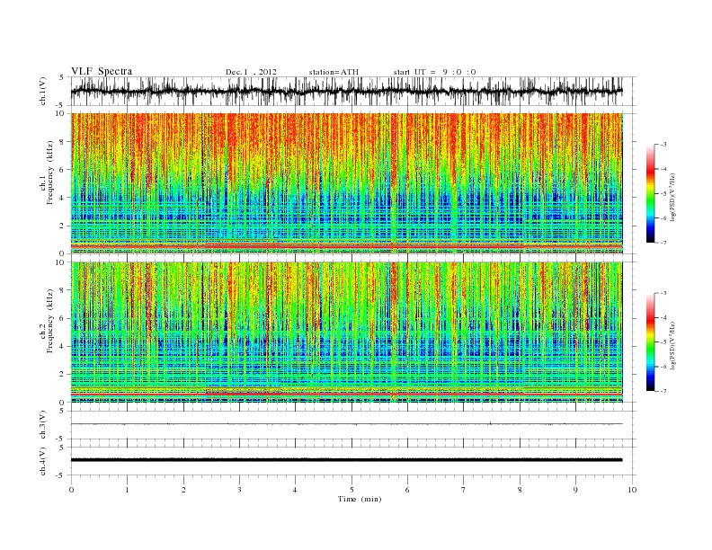The width and height of the screenshot is (712, 550).
Task: Click the "station=ATH" label
Action: (334, 72)
